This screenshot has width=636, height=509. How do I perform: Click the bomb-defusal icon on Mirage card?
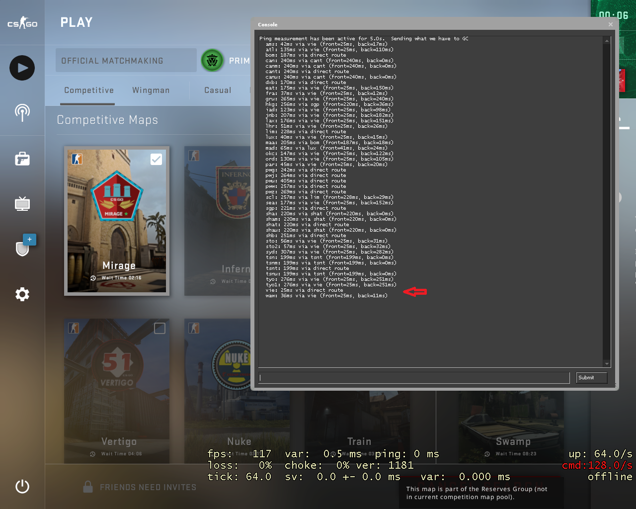[77, 159]
